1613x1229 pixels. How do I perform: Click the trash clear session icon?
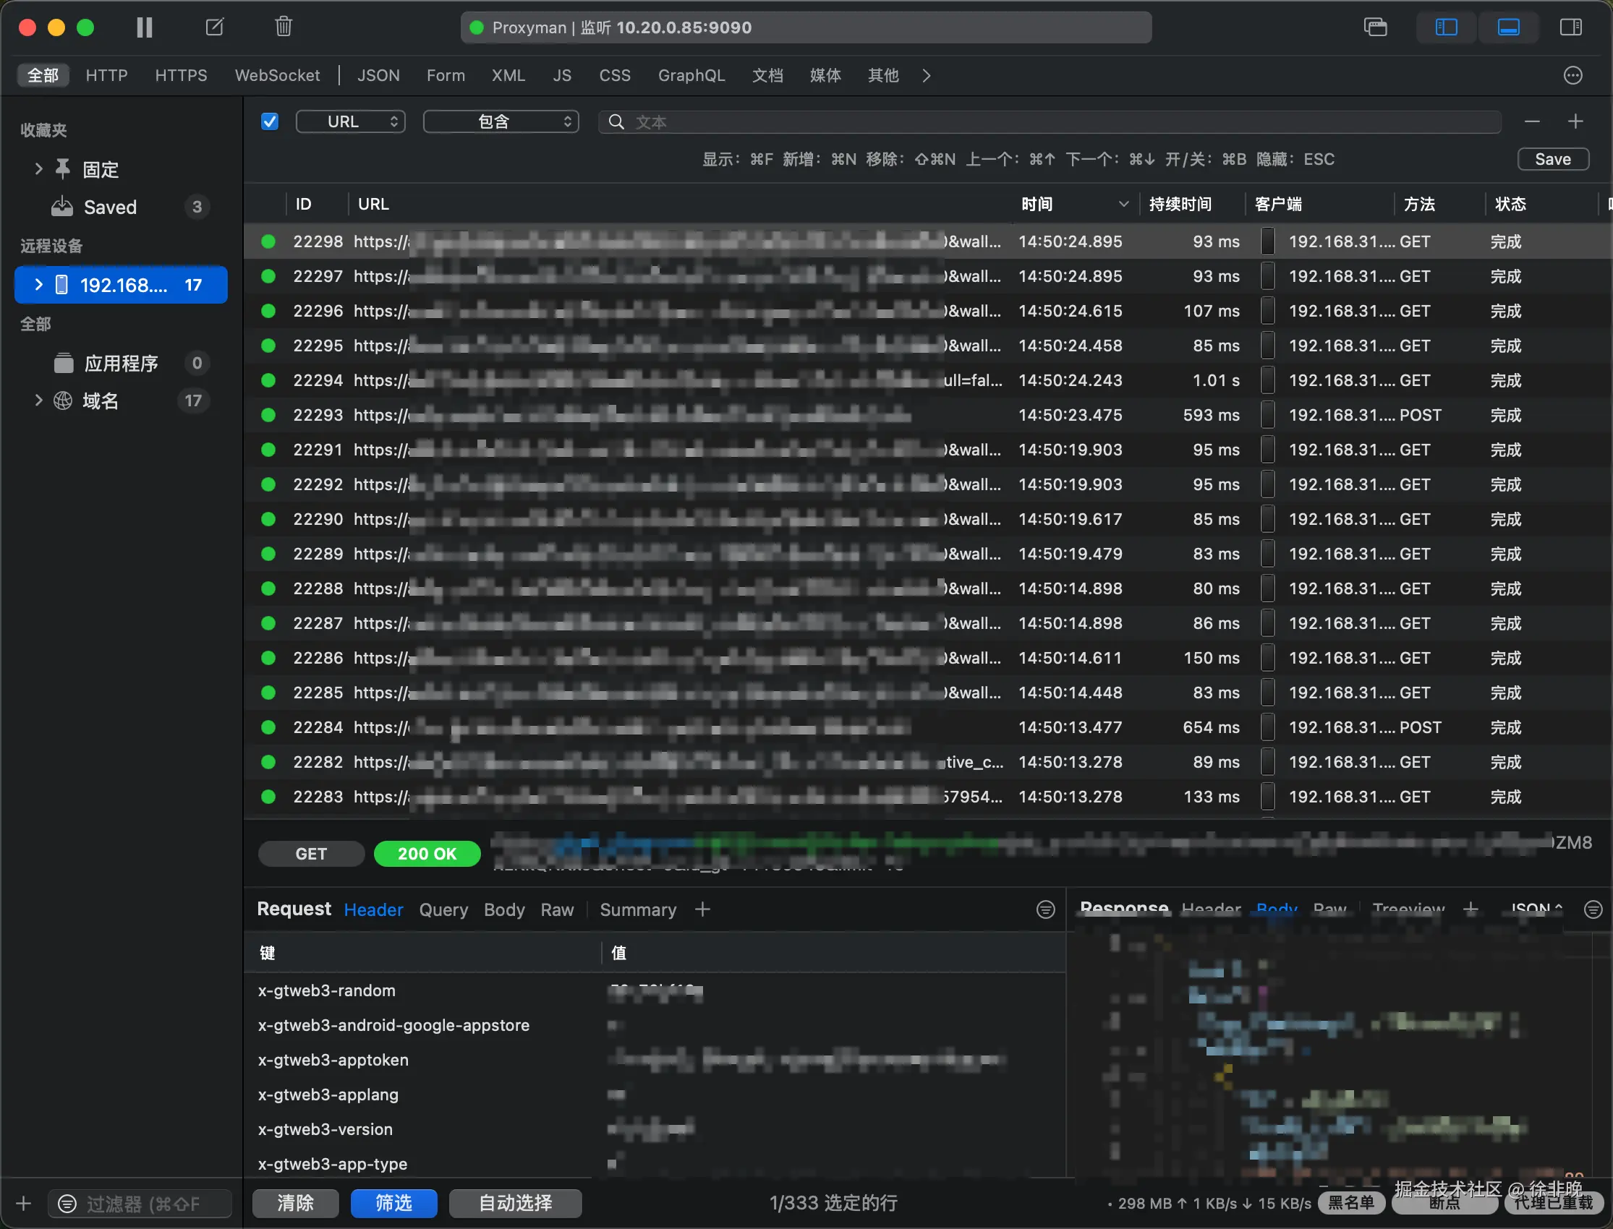click(284, 27)
